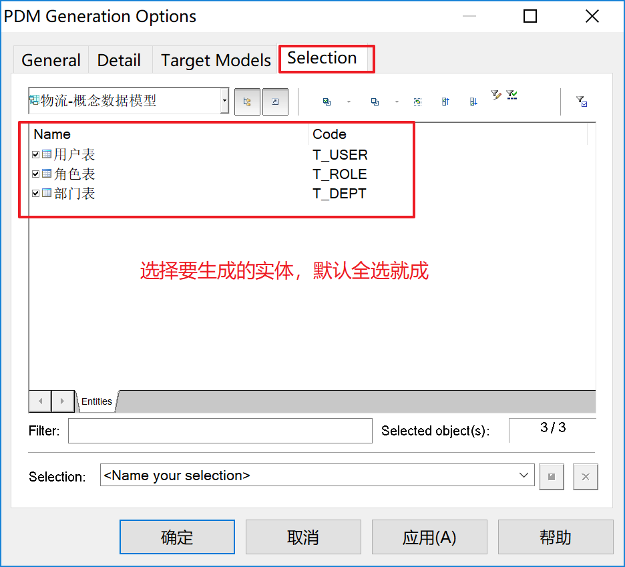
Task: Click the T_ROLE code cell
Action: coord(340,174)
